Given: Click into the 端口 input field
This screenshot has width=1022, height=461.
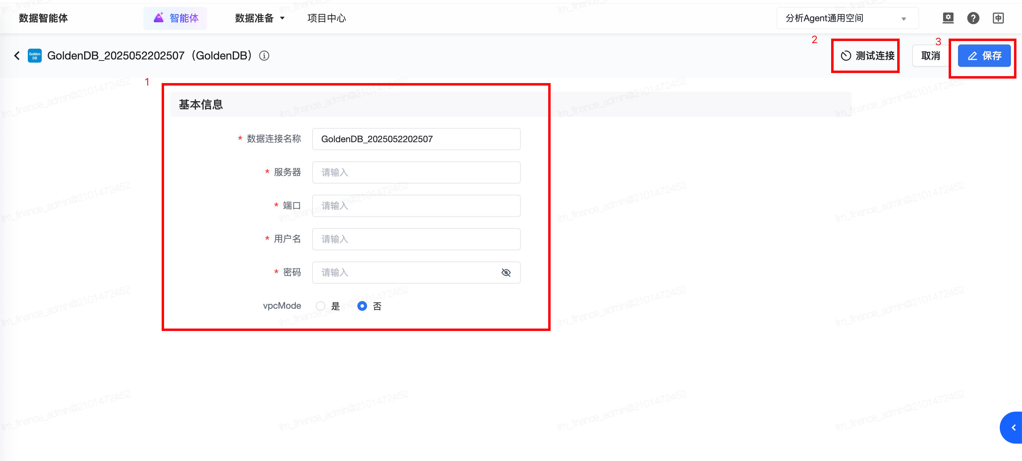Looking at the screenshot, I should (x=416, y=206).
